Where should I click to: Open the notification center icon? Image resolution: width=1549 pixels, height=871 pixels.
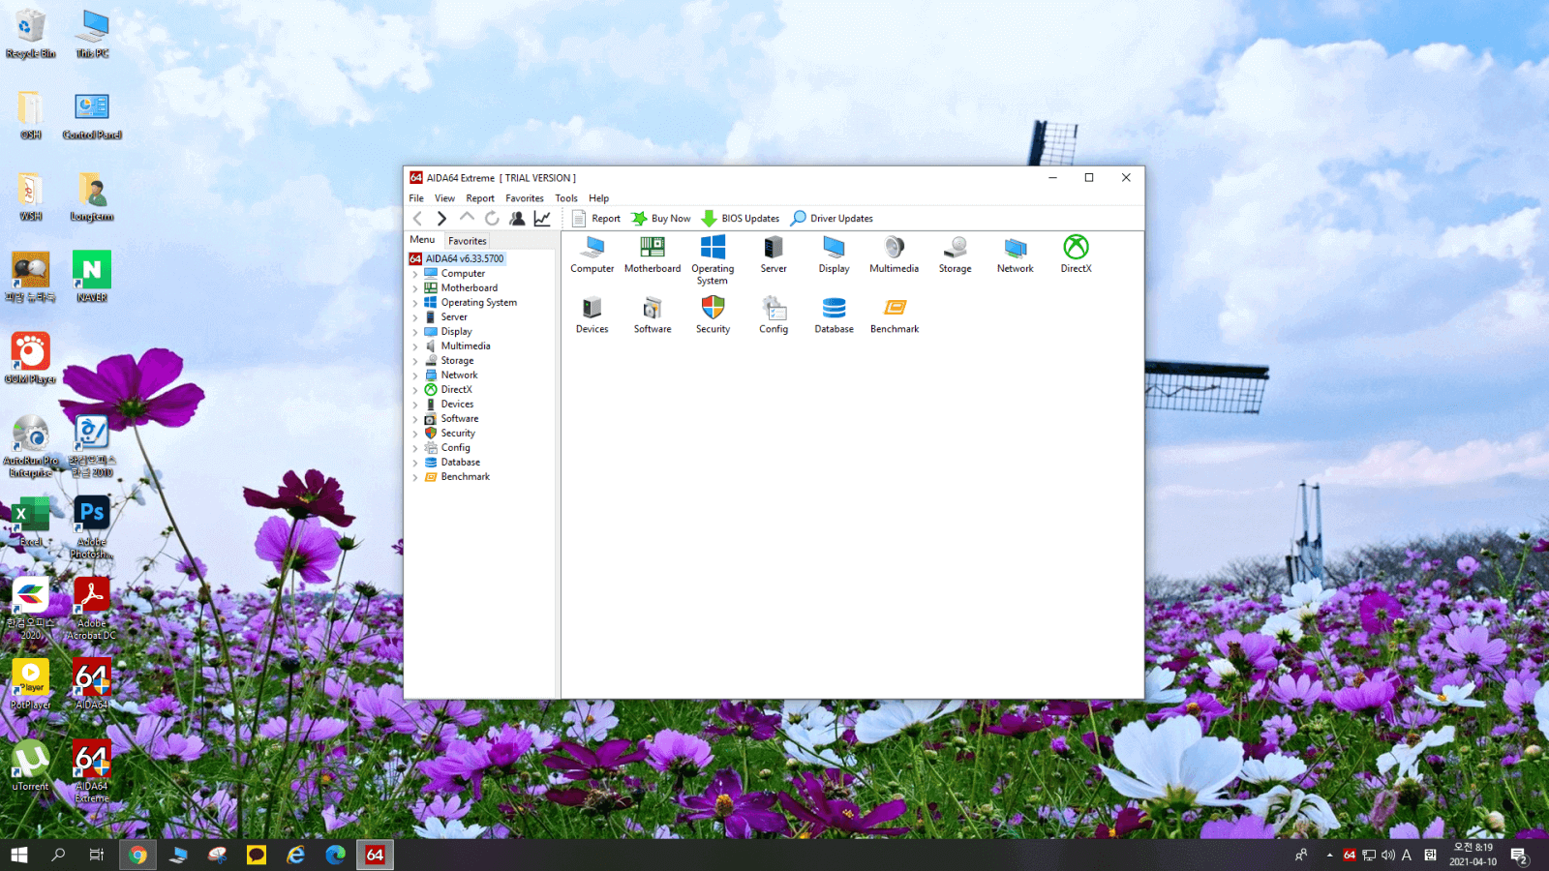pos(1519,856)
